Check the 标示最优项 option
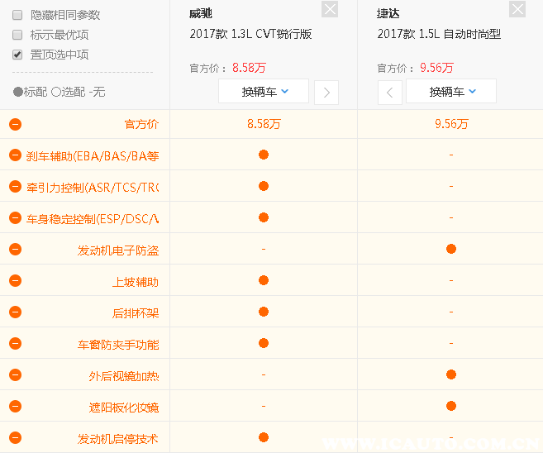The height and width of the screenshot is (453, 543). 17,35
